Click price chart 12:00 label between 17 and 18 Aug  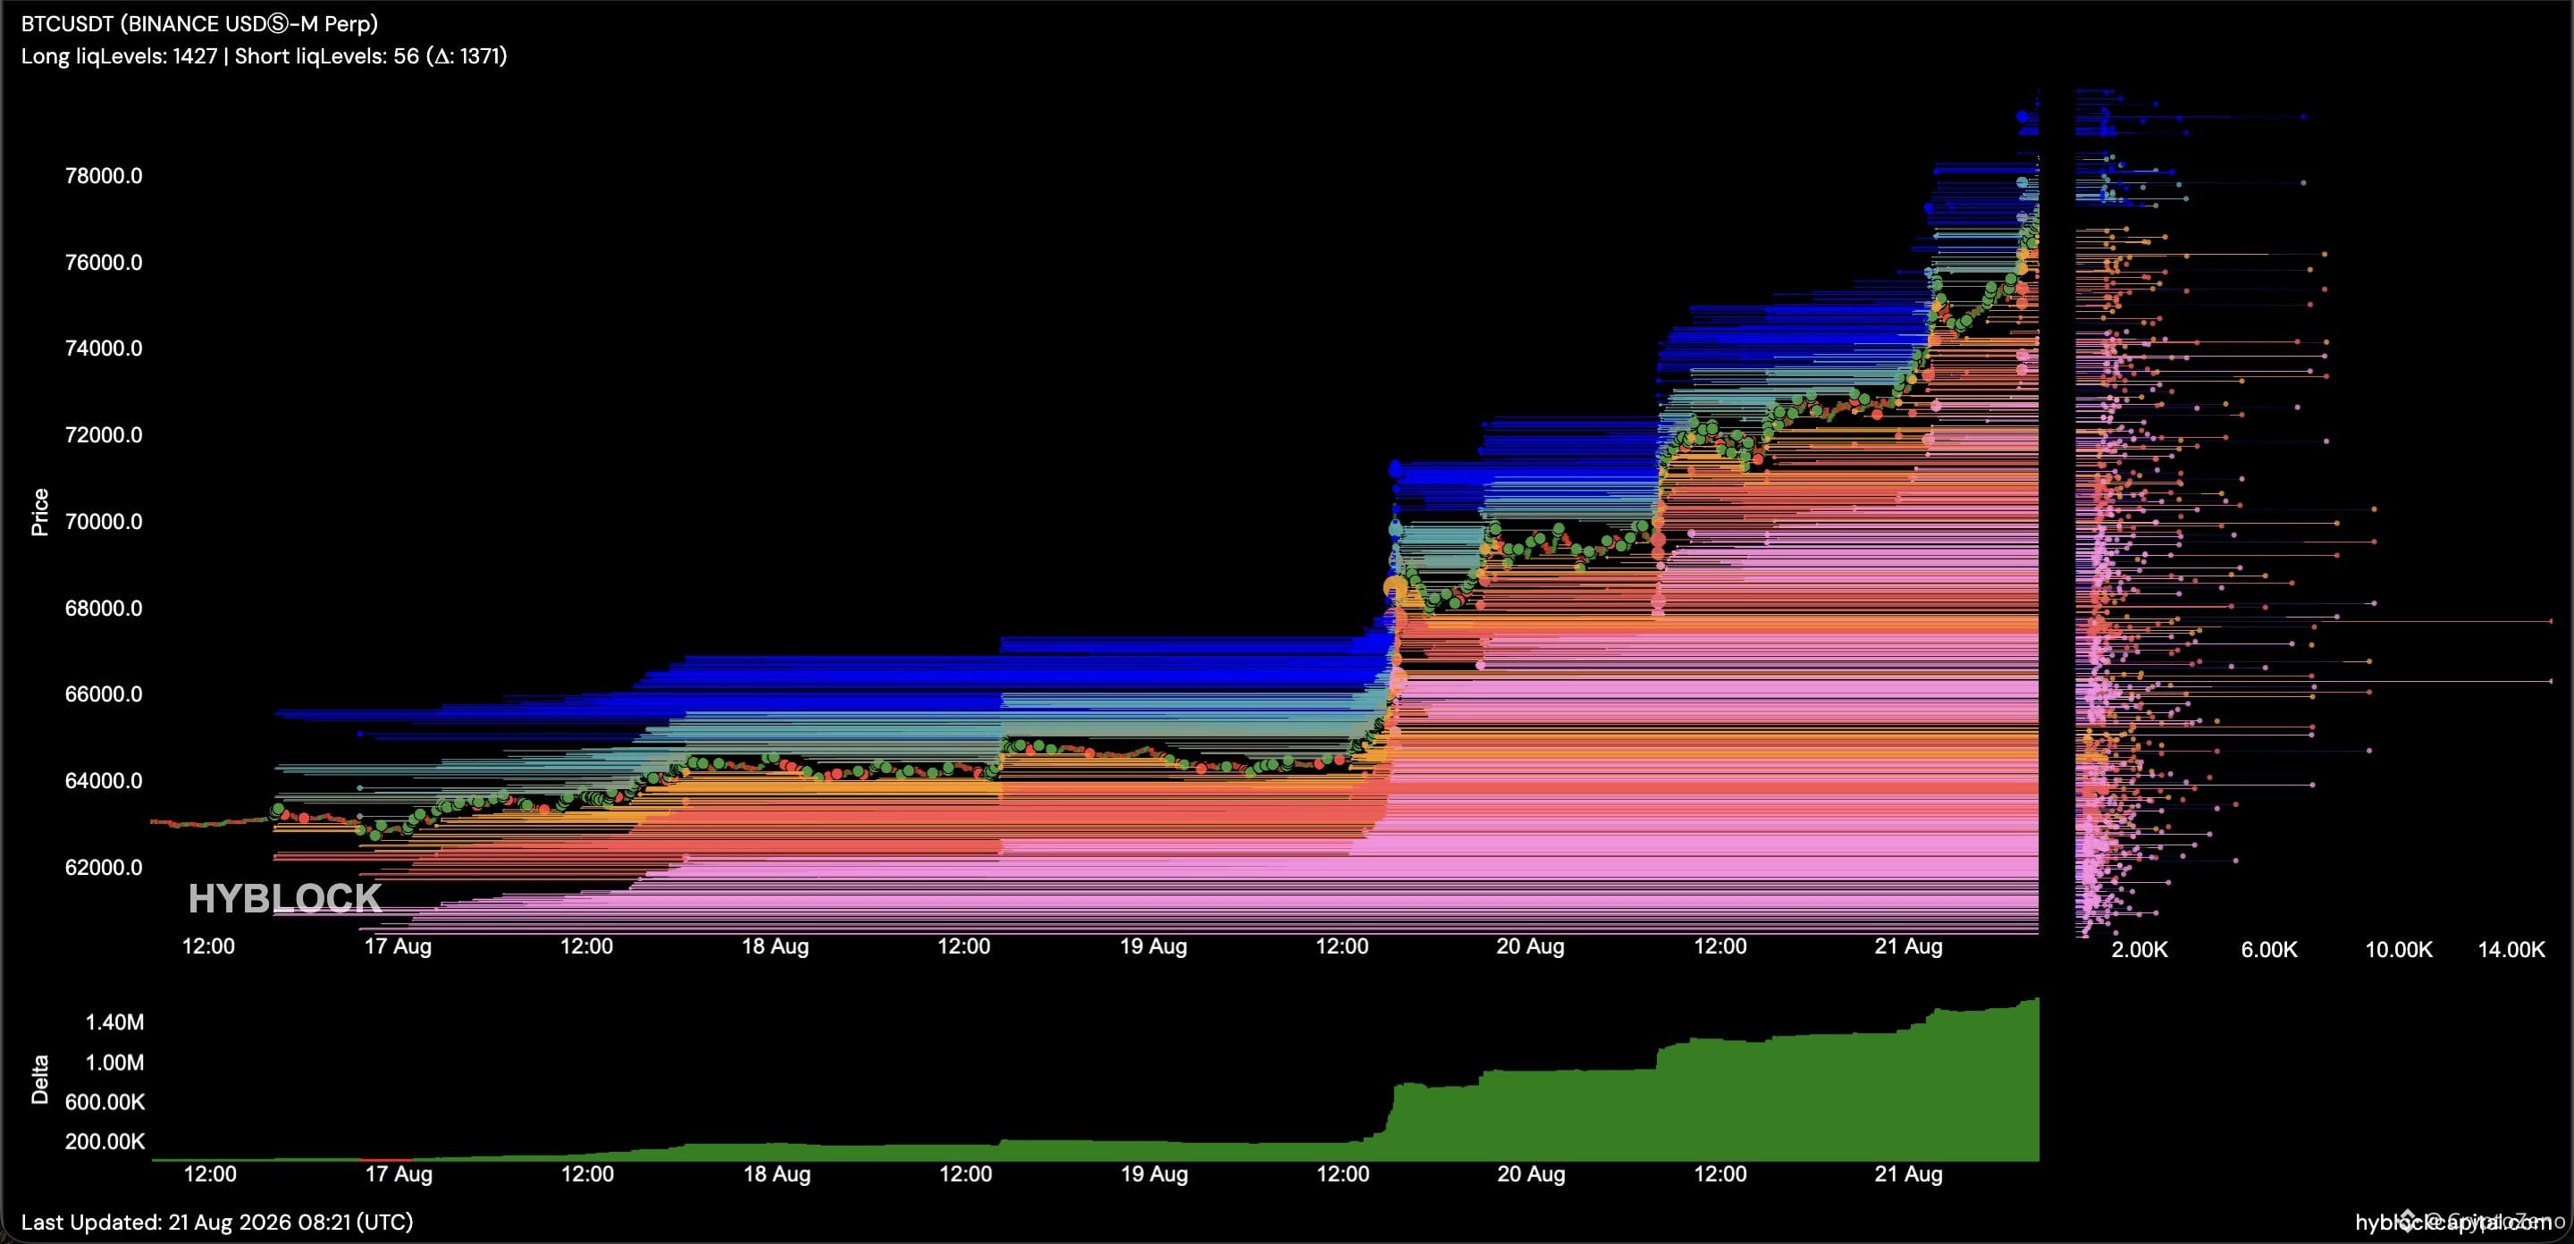pyautogui.click(x=586, y=946)
